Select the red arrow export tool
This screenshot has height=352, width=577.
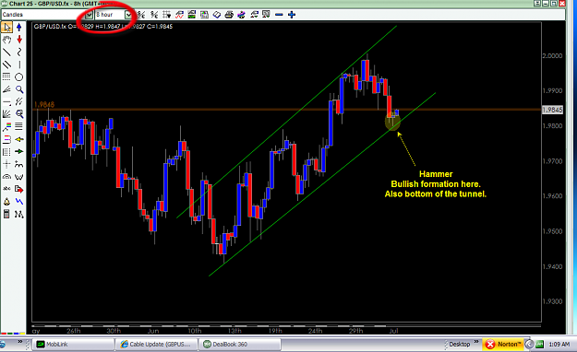point(19,189)
